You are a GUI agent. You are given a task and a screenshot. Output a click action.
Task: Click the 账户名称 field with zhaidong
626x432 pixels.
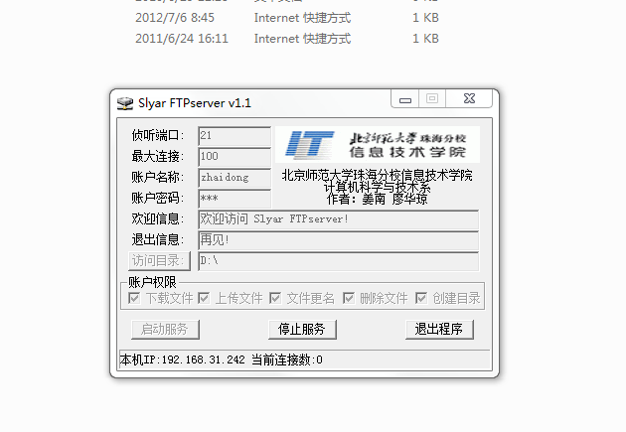pos(235,178)
